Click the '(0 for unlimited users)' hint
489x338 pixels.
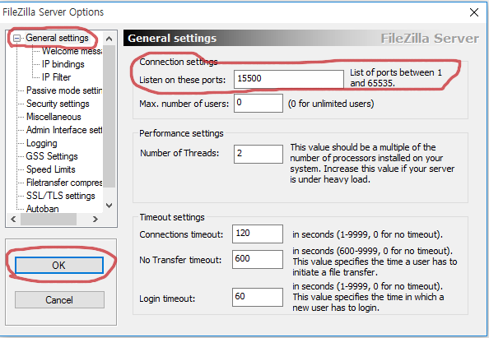pyautogui.click(x=331, y=104)
